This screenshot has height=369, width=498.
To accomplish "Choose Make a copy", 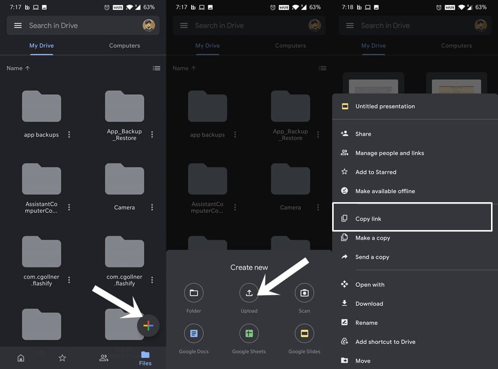I will [x=415, y=238].
